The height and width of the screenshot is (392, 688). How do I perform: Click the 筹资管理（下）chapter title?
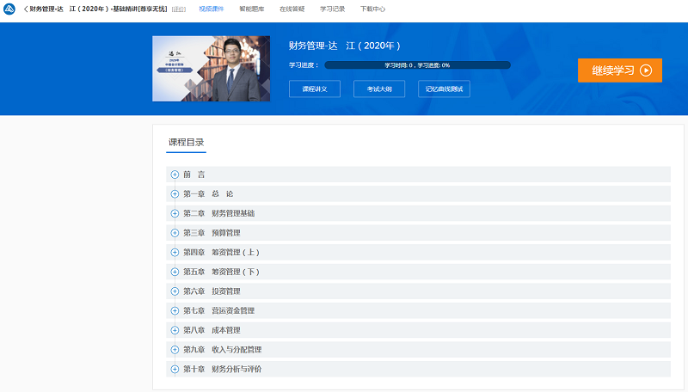[x=236, y=272]
